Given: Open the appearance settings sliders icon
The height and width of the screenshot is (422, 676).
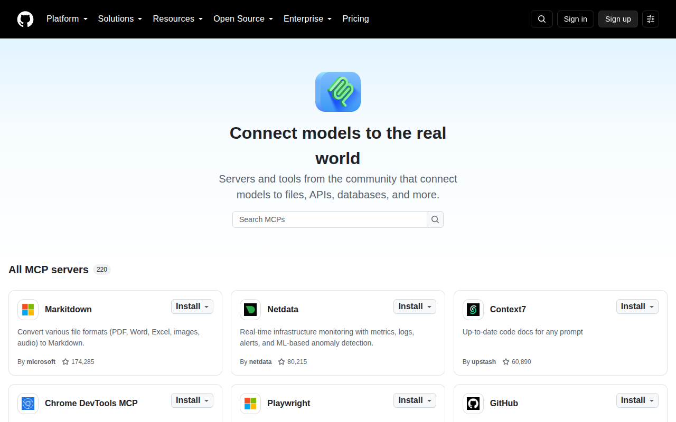Looking at the screenshot, I should point(651,19).
